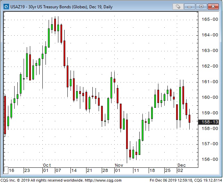The height and width of the screenshot is (183, 223).
Task: Click the Oct month label
Action: coord(47,165)
